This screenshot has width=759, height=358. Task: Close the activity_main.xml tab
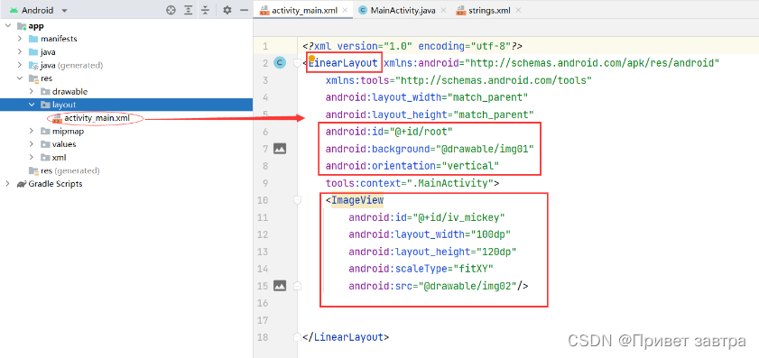click(x=345, y=10)
